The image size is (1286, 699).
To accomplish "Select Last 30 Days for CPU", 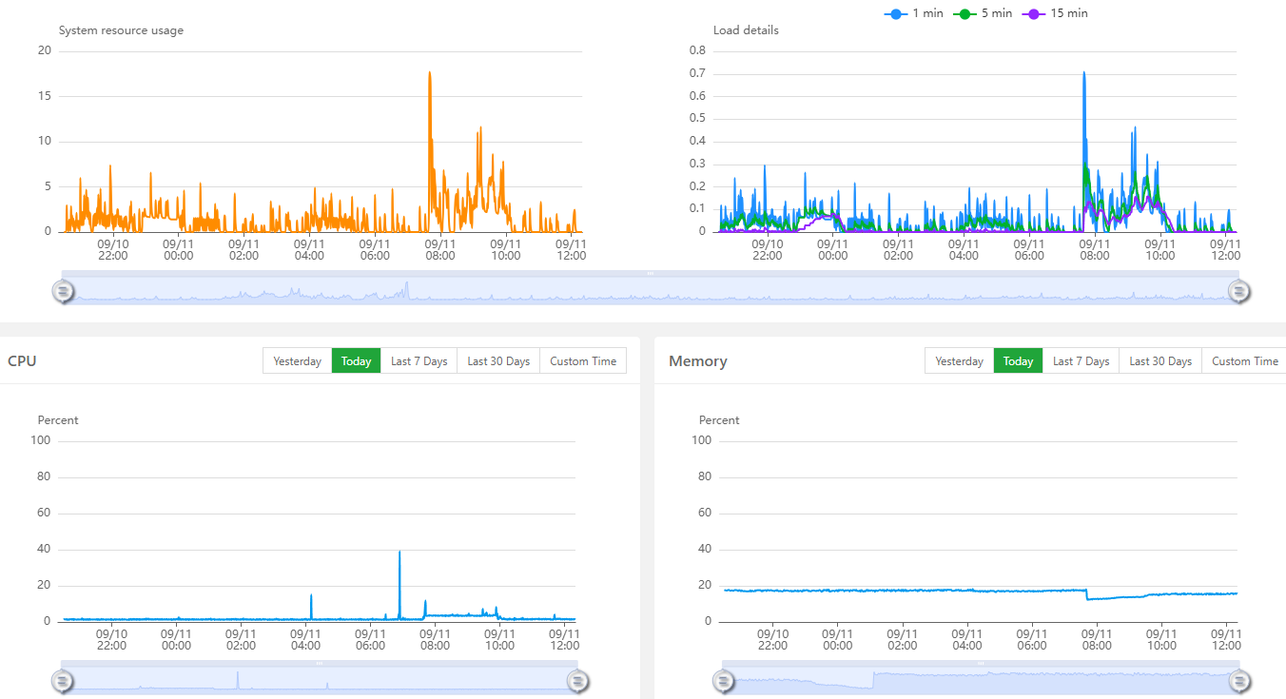I will coord(498,361).
